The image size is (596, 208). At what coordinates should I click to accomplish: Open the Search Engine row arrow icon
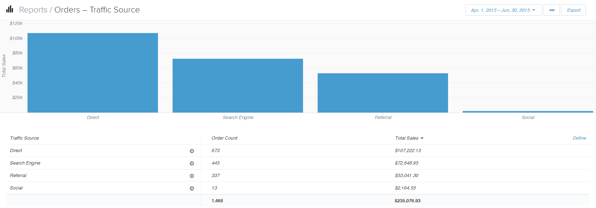click(192, 163)
